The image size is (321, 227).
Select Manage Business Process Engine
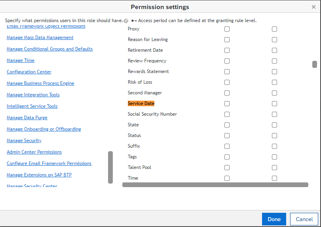click(40, 83)
